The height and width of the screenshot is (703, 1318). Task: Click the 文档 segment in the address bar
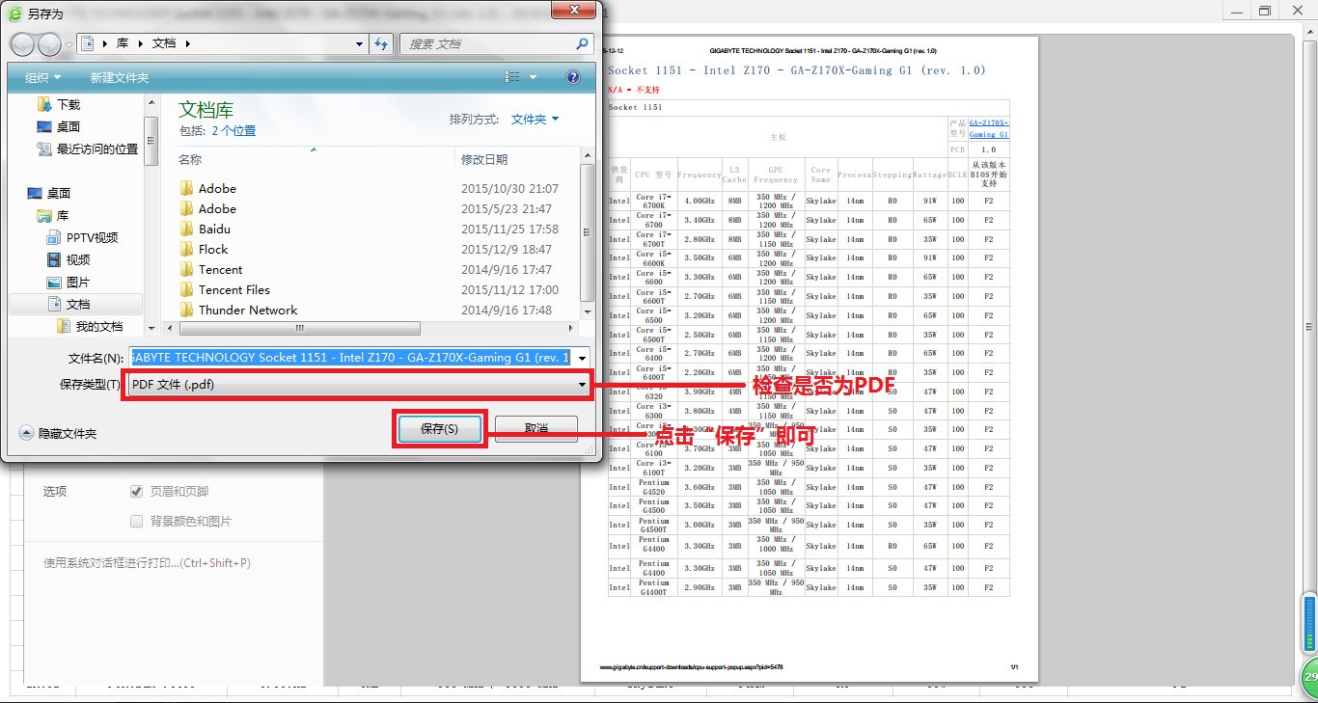tap(164, 43)
